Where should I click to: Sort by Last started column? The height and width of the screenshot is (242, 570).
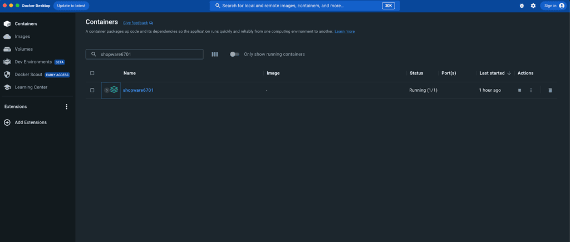coord(492,73)
